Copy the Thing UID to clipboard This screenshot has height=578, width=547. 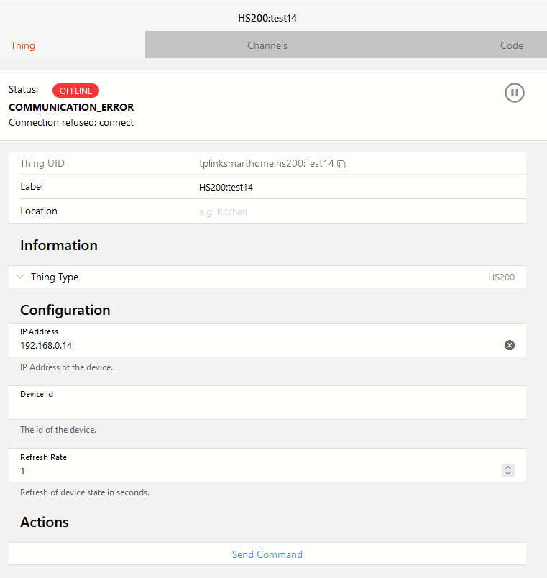click(x=342, y=164)
